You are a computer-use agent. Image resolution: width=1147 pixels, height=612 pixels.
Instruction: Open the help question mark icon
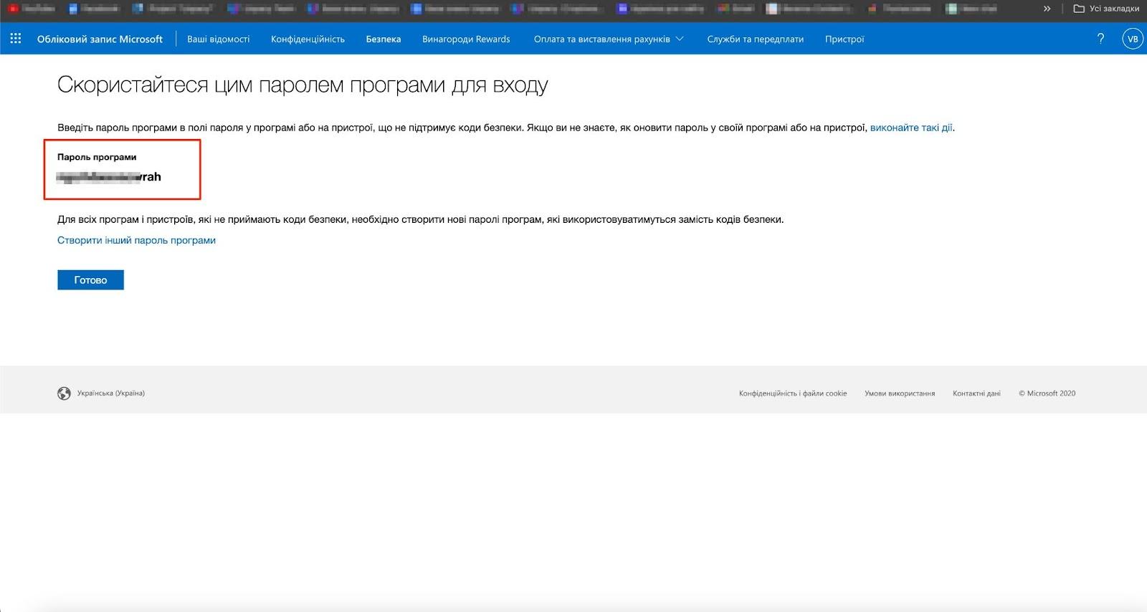(1100, 39)
